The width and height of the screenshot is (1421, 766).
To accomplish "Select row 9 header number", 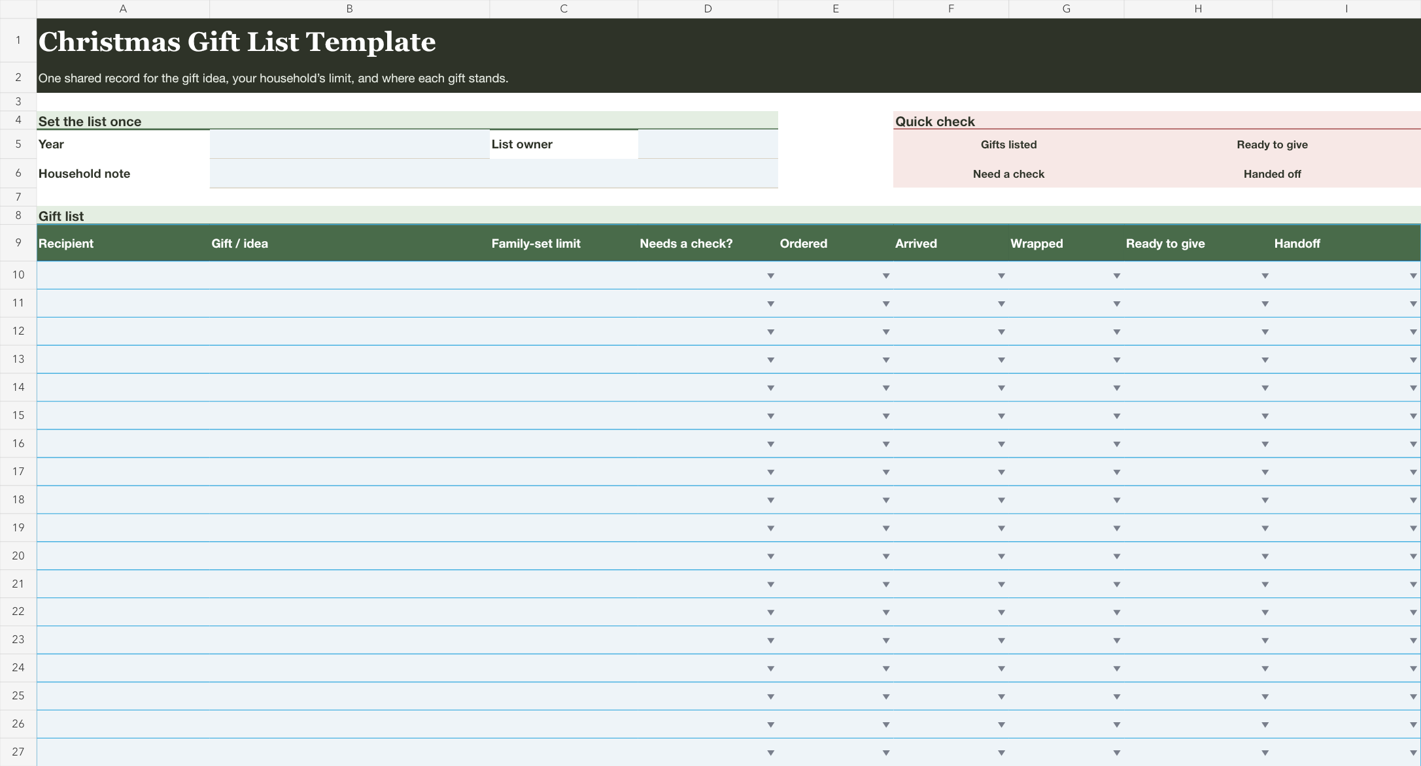I will click(18, 243).
